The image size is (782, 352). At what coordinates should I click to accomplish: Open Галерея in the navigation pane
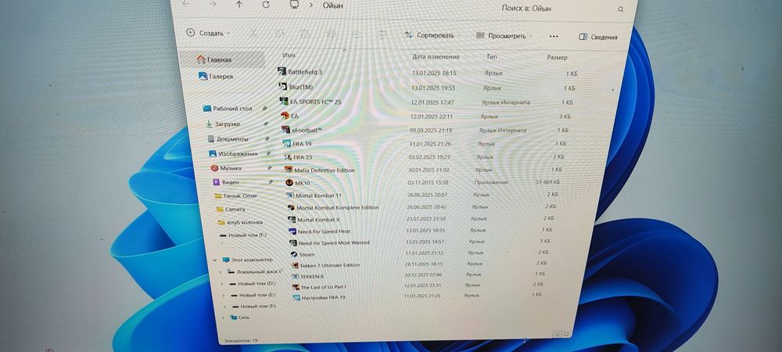point(221,77)
